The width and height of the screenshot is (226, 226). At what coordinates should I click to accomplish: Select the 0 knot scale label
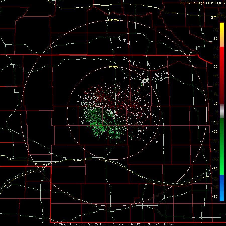point(217,113)
